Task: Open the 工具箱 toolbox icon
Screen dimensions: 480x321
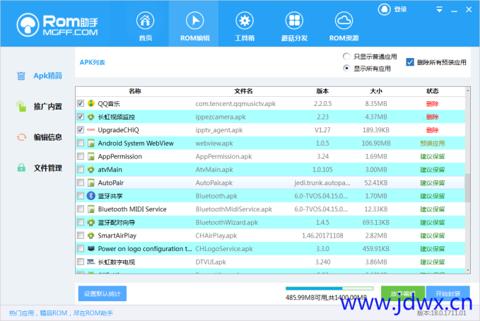Action: [x=245, y=21]
